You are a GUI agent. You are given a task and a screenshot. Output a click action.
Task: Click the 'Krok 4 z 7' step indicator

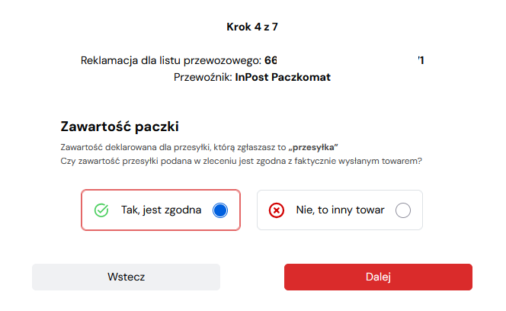tap(252, 27)
